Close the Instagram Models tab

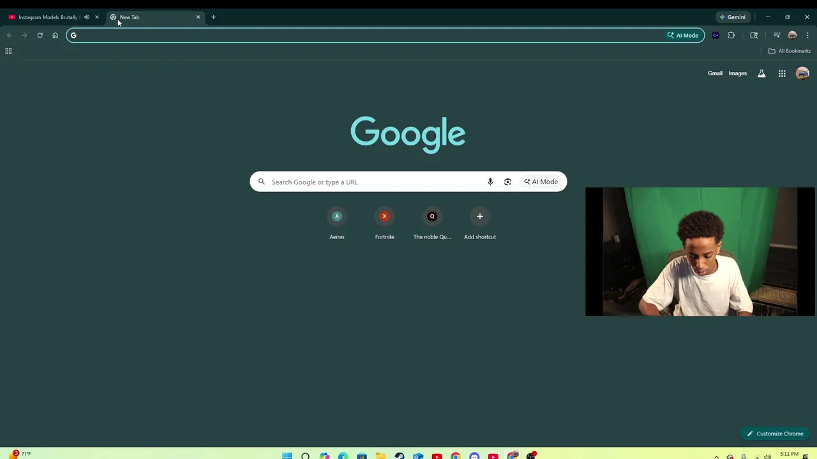click(x=97, y=17)
